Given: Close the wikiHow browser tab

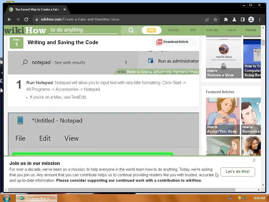Looking at the screenshot, I should point(65,10).
